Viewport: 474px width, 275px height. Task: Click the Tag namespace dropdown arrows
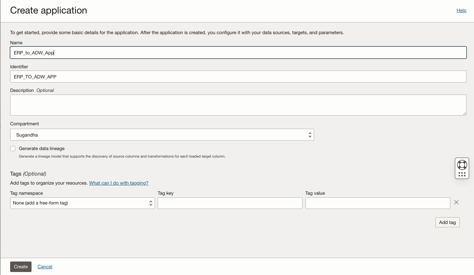(151, 203)
